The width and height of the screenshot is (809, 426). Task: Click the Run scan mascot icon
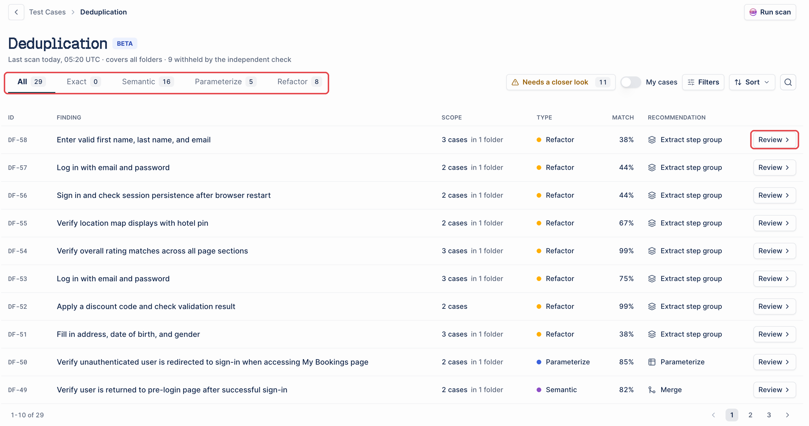(753, 12)
